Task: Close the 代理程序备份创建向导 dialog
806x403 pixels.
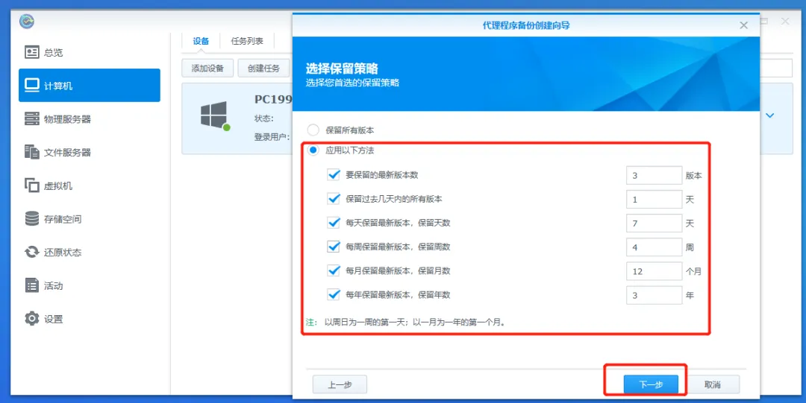Action: pyautogui.click(x=743, y=25)
